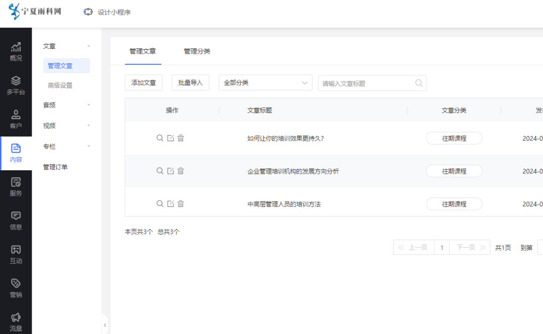This screenshot has width=543, height=334.
Task: Click the 操作 column header
Action: click(x=172, y=110)
